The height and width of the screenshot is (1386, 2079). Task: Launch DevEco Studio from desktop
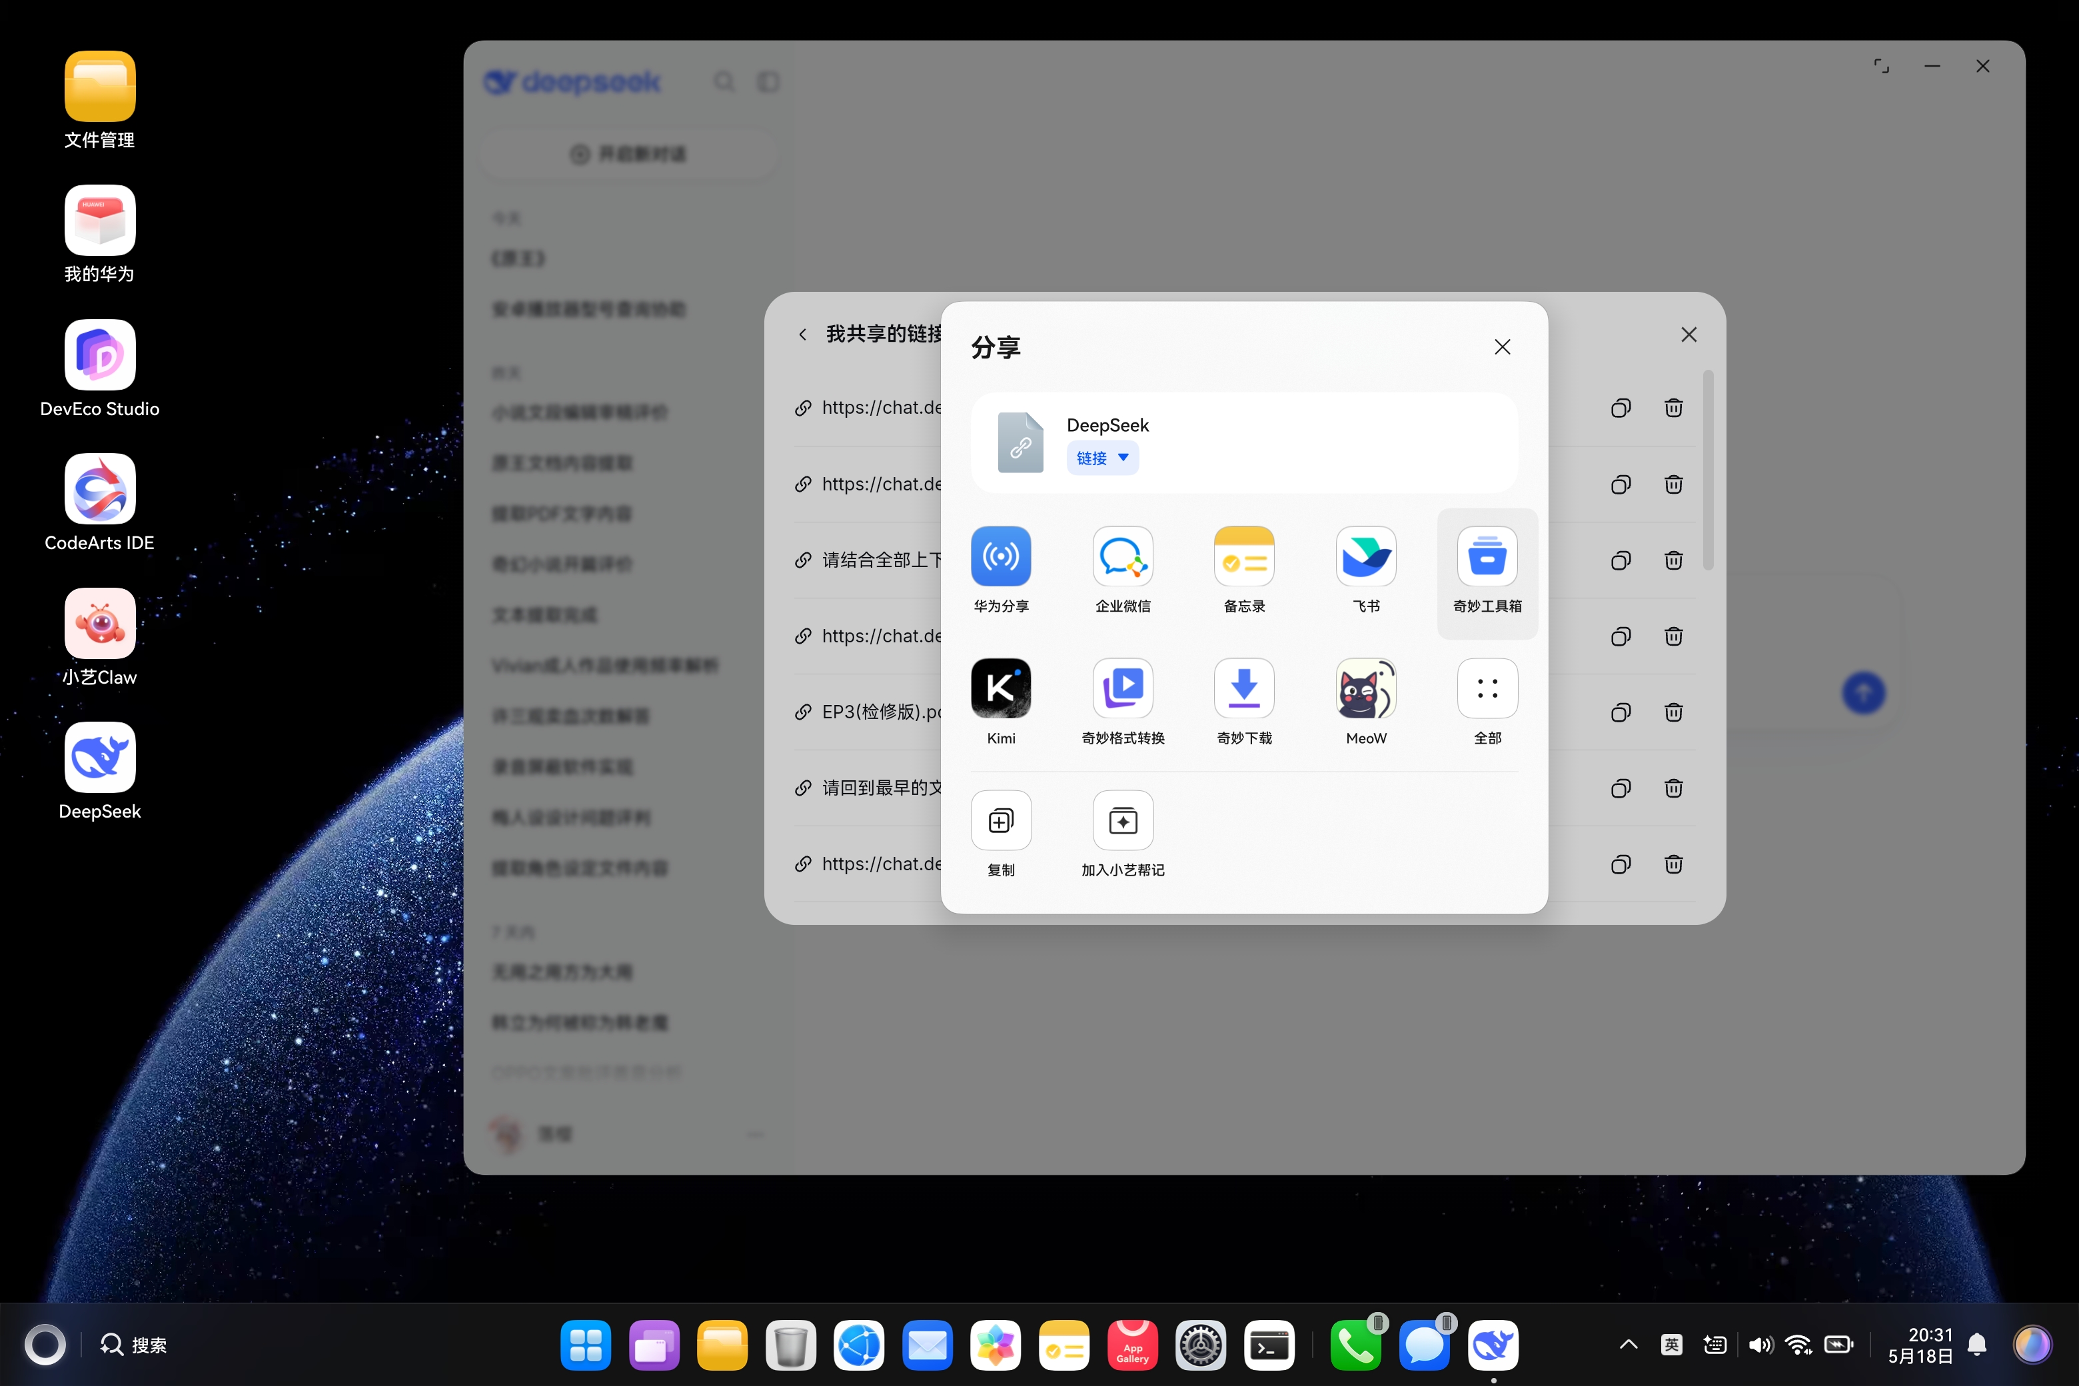(x=100, y=368)
